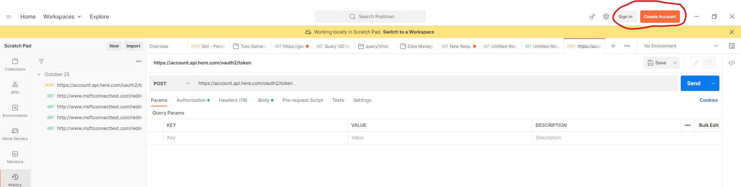Open the Cookies link
Image resolution: width=741 pixels, height=187 pixels.
pos(709,100)
